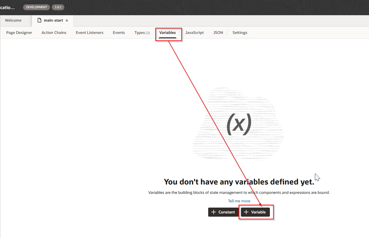Open the Events tab
The image size is (369, 238).
[119, 33]
